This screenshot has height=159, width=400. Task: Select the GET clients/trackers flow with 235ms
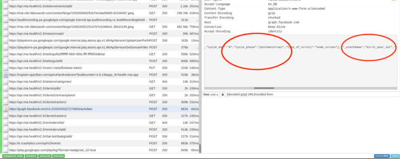(101, 116)
